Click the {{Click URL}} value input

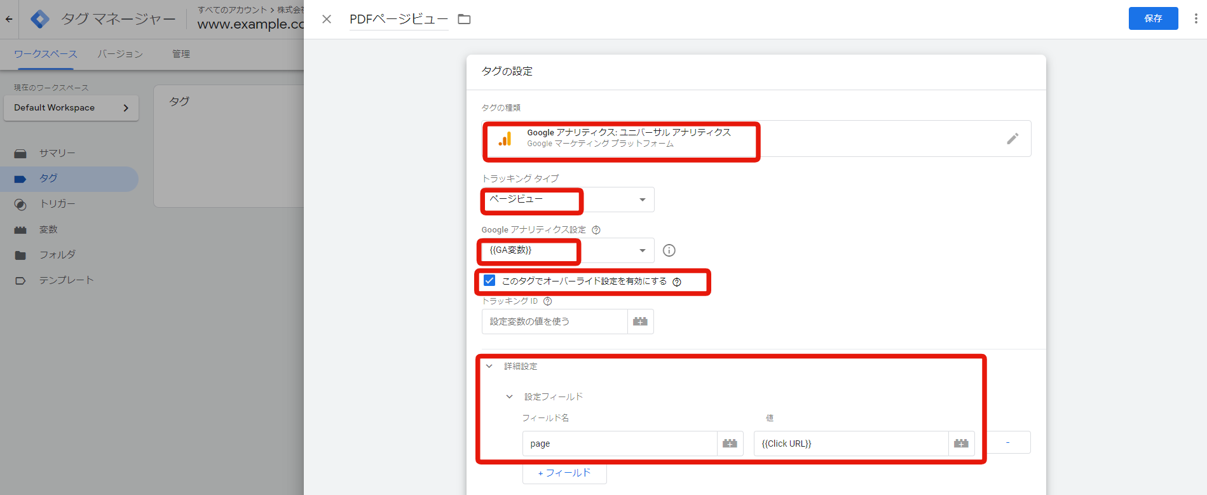tap(851, 444)
